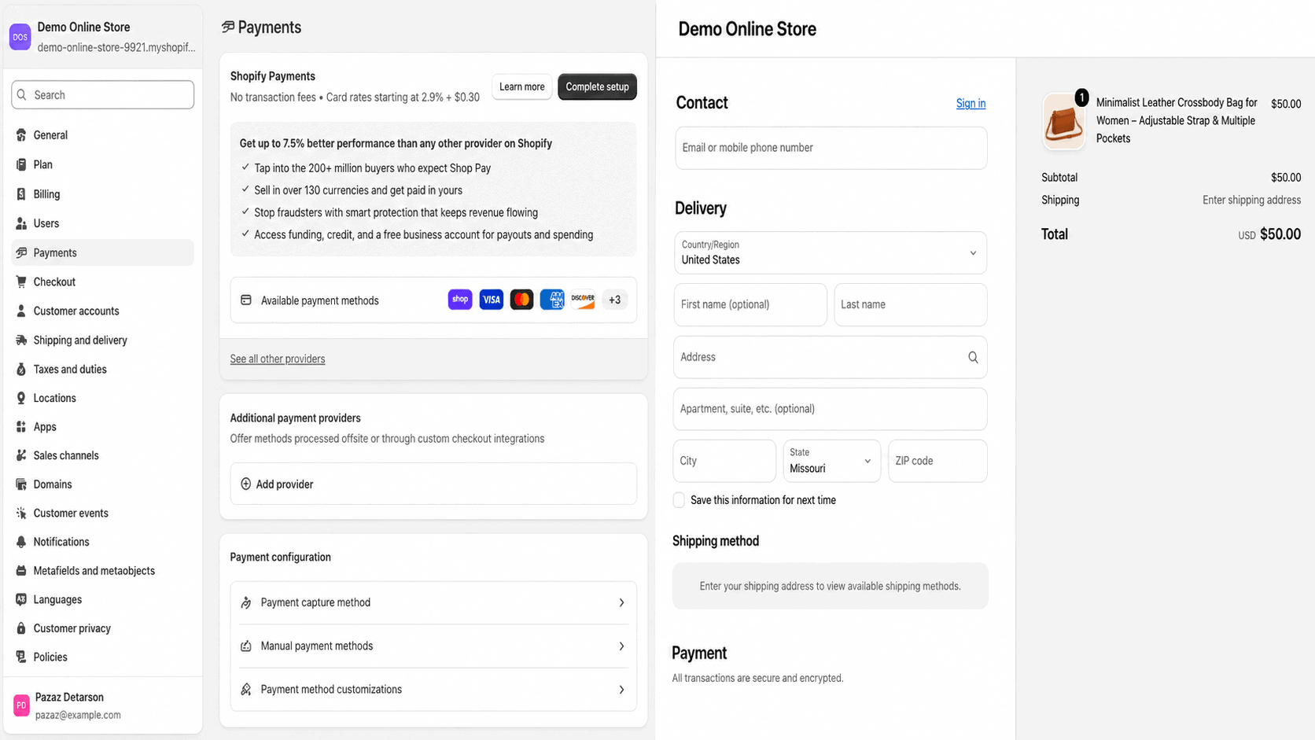Open the State dropdown showing Missouri
The height and width of the screenshot is (740, 1315).
(x=831, y=461)
